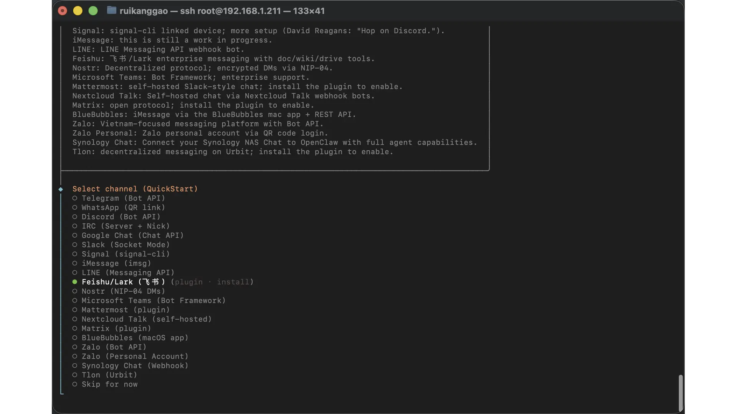Click the folder icon in title bar

(x=111, y=10)
